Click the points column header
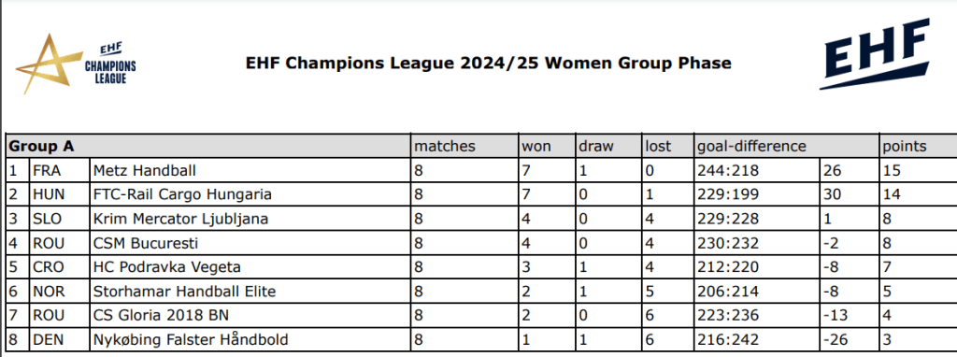Image resolution: width=957 pixels, height=357 pixels. click(918, 147)
